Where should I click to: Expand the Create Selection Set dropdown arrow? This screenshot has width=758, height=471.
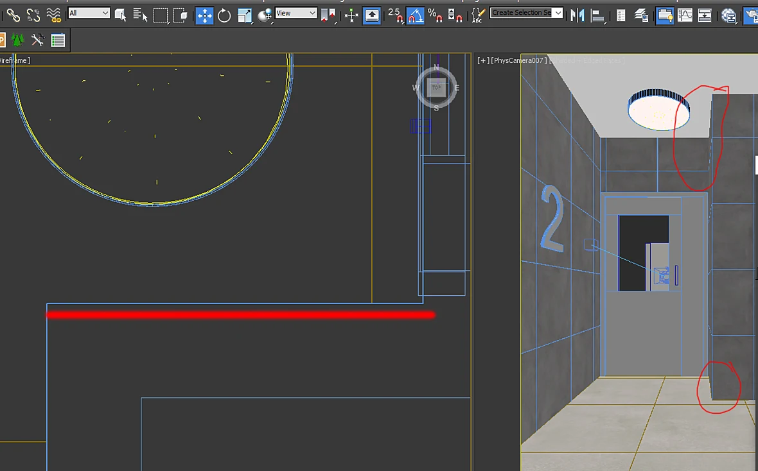[x=558, y=13]
